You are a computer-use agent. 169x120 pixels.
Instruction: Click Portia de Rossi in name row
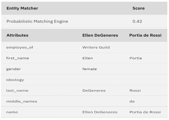coord(145,112)
